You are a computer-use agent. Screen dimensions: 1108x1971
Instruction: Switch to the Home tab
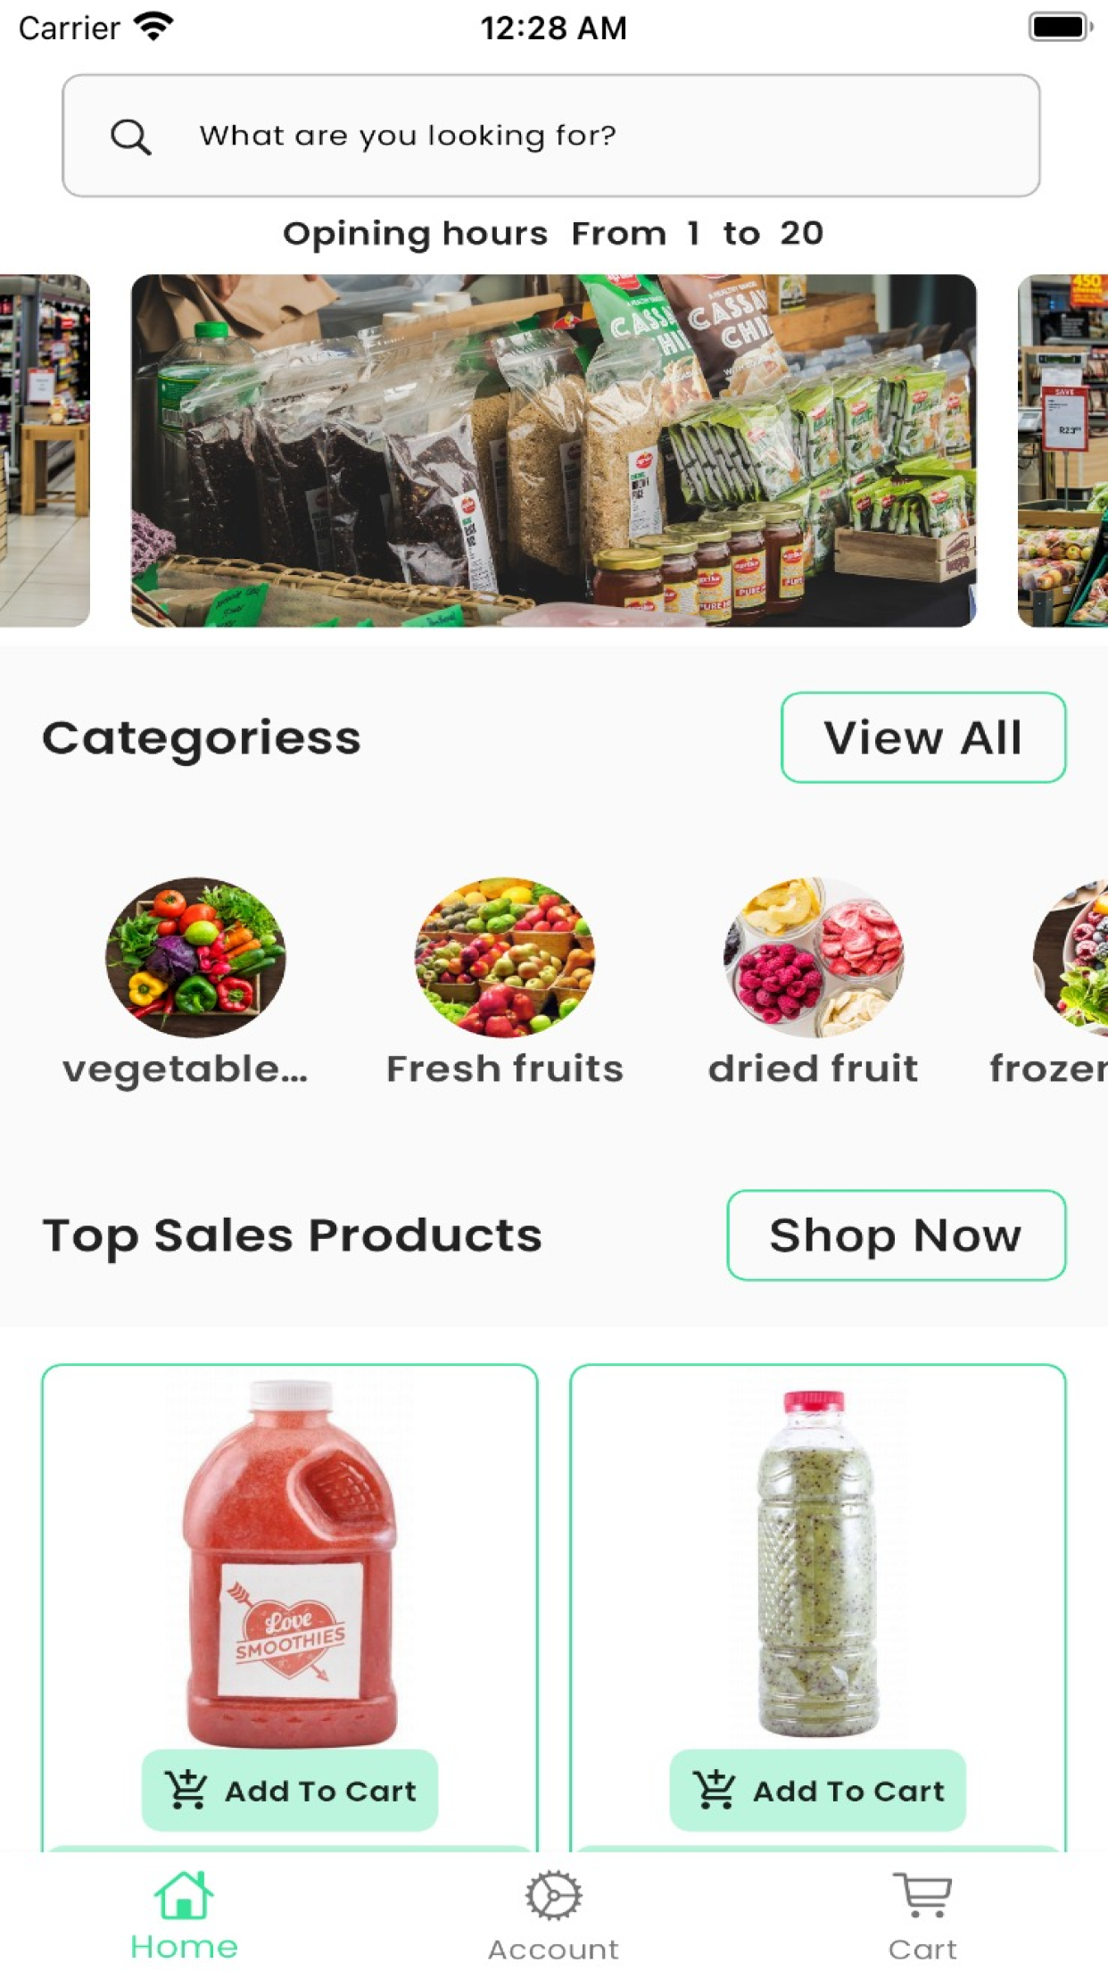185,1916
